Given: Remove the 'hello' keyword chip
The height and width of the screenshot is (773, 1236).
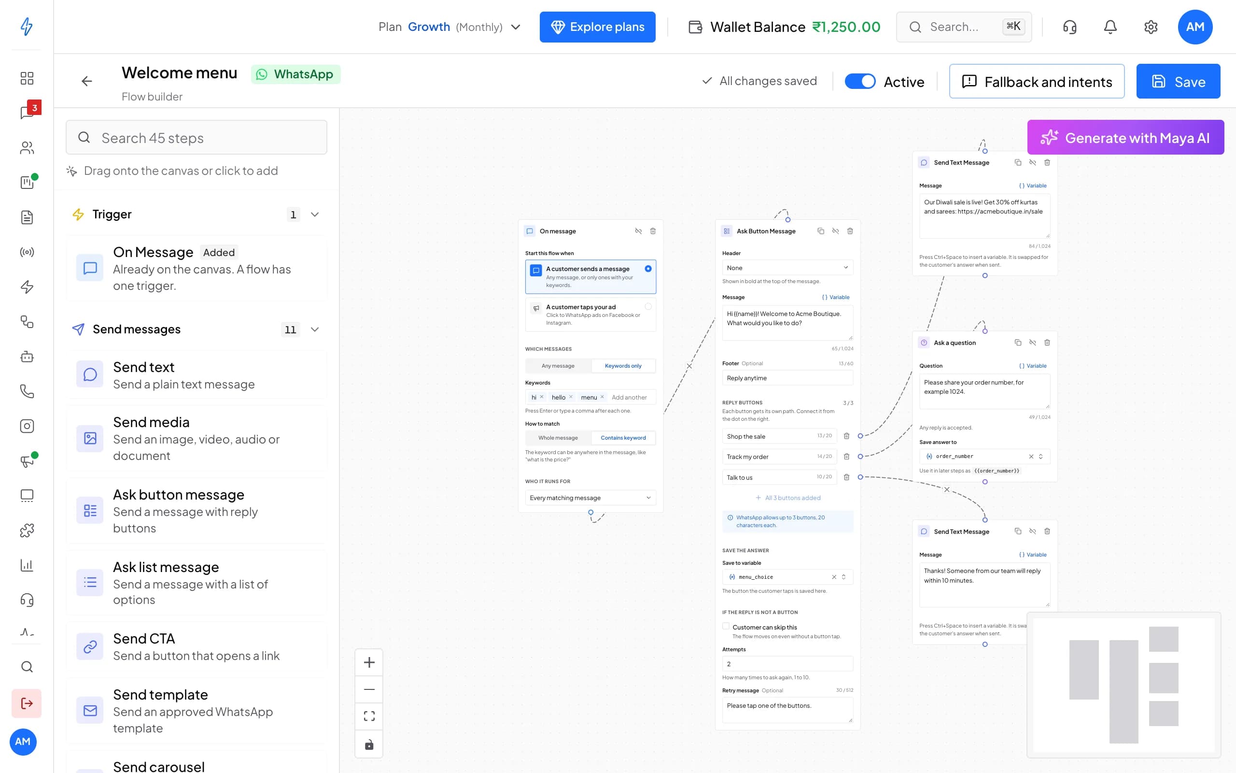Looking at the screenshot, I should point(571,397).
